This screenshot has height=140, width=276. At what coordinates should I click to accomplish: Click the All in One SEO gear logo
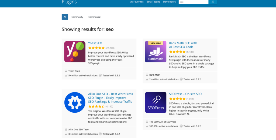(x=75, y=102)
